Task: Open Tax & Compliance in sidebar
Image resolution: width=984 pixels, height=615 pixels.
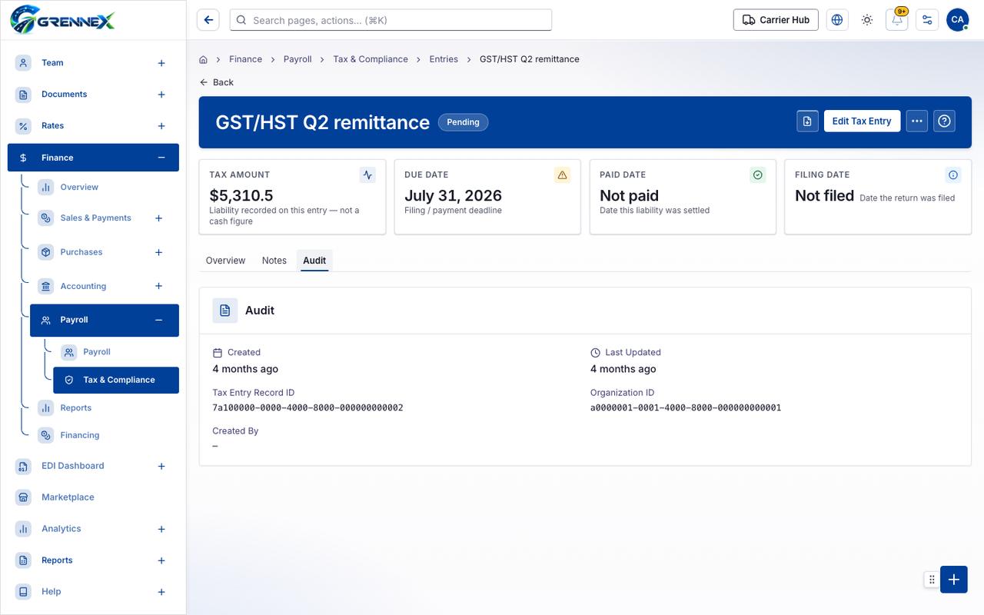Action: (x=116, y=380)
